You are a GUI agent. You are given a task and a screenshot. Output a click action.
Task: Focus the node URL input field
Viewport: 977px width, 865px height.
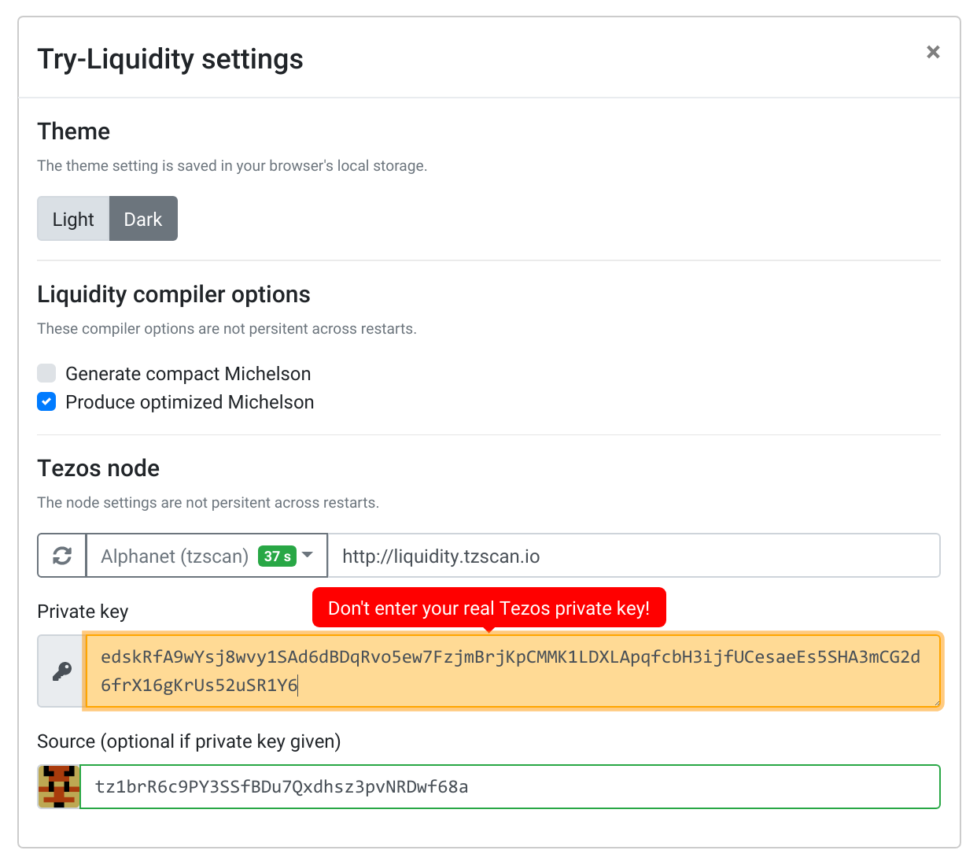pyautogui.click(x=633, y=556)
